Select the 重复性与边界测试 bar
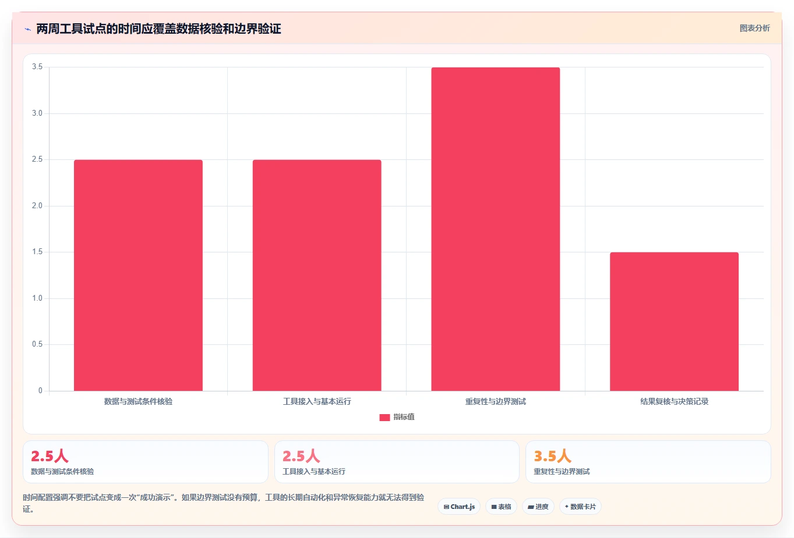 coord(496,229)
